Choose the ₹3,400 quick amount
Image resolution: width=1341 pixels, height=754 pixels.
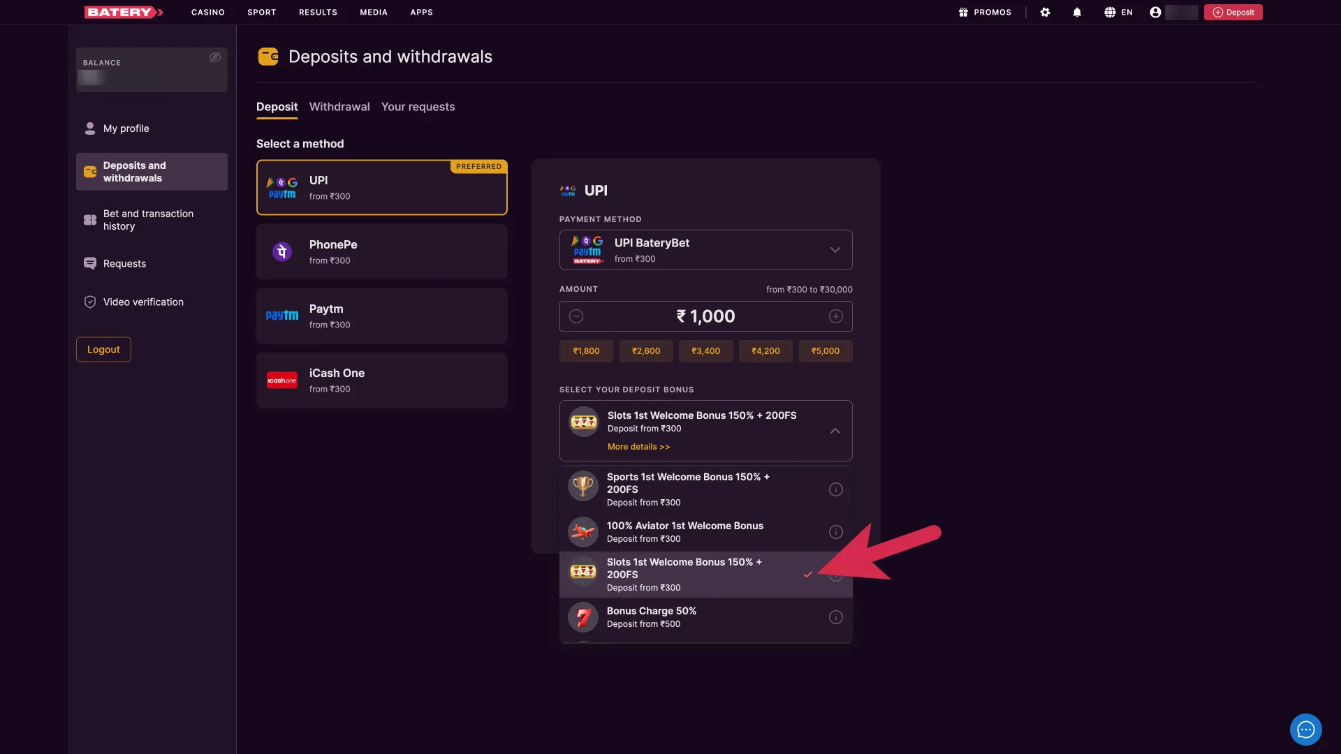(705, 351)
